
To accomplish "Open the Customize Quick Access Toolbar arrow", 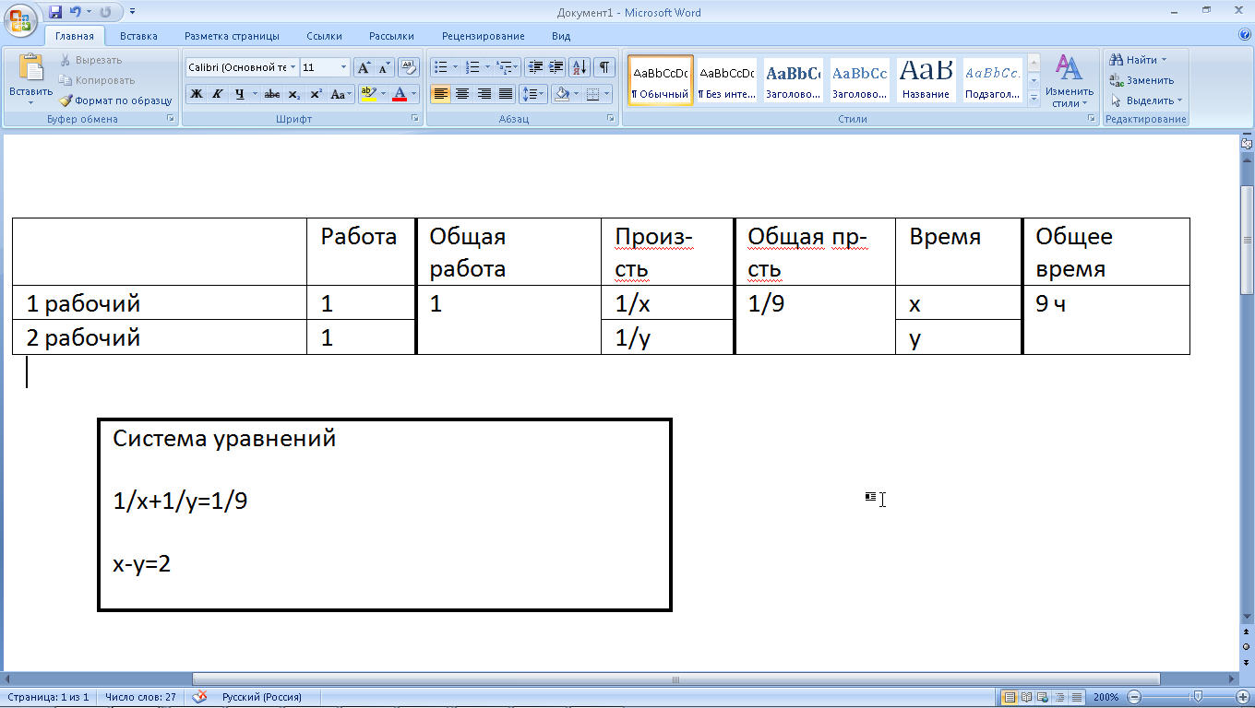I will pyautogui.click(x=132, y=12).
